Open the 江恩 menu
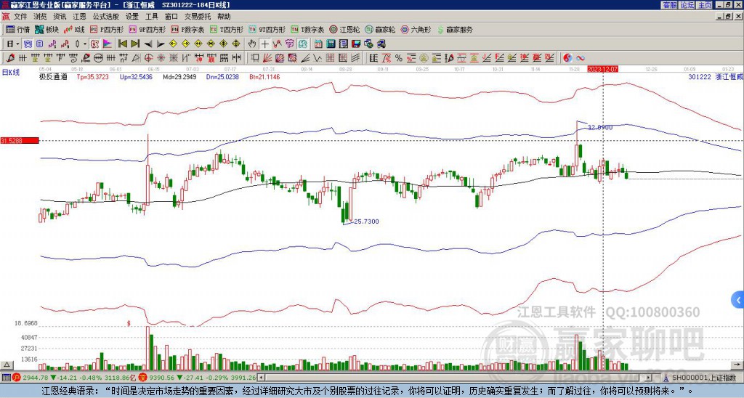Screen dimensions: 744x398 tap(79, 17)
